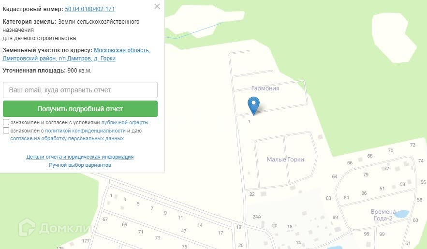Open the политикой конфиденциальности link

point(85,131)
